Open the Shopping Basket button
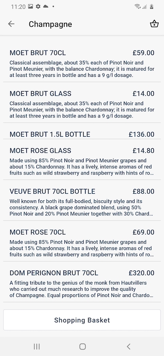Image resolution: width=164 pixels, height=356 pixels. 82,320
